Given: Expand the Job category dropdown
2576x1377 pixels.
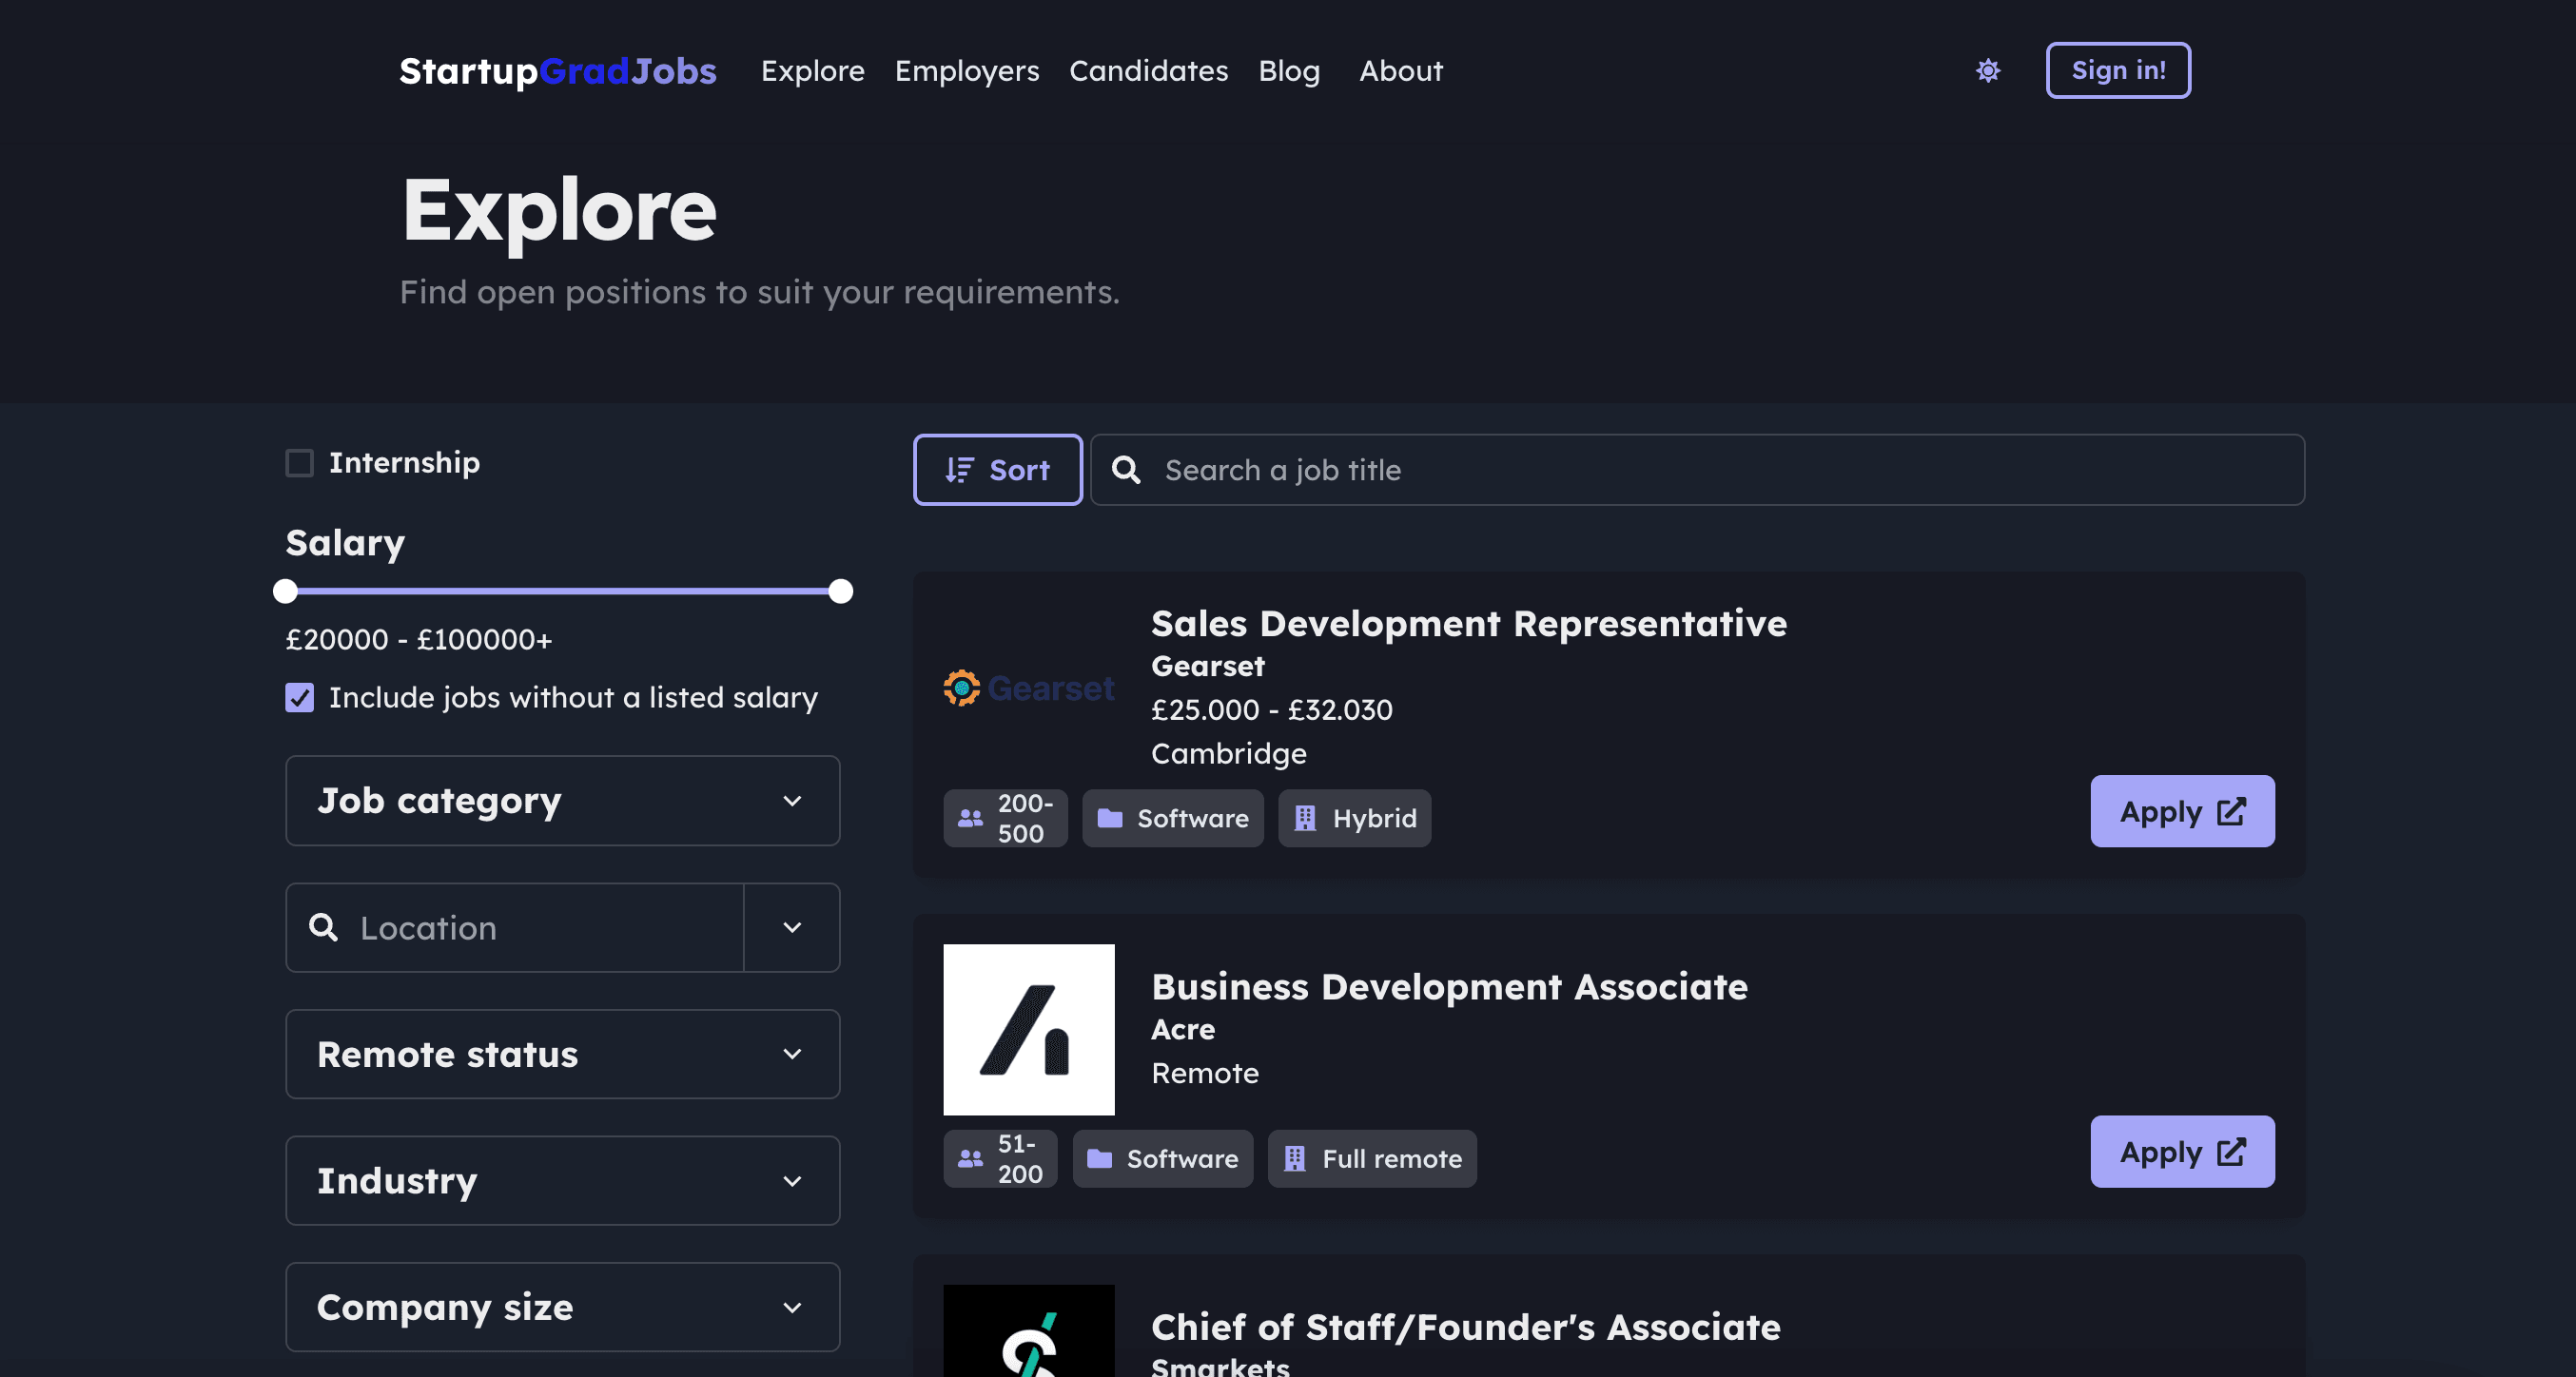Looking at the screenshot, I should click(x=562, y=800).
